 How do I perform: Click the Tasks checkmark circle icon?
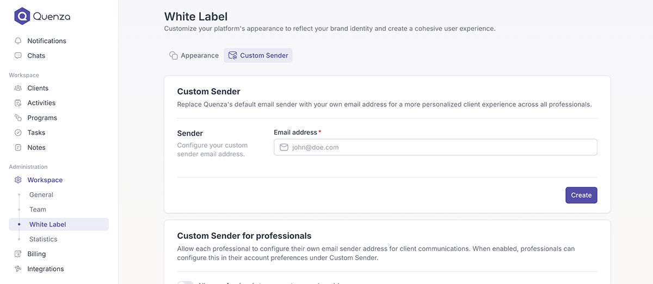pos(18,132)
